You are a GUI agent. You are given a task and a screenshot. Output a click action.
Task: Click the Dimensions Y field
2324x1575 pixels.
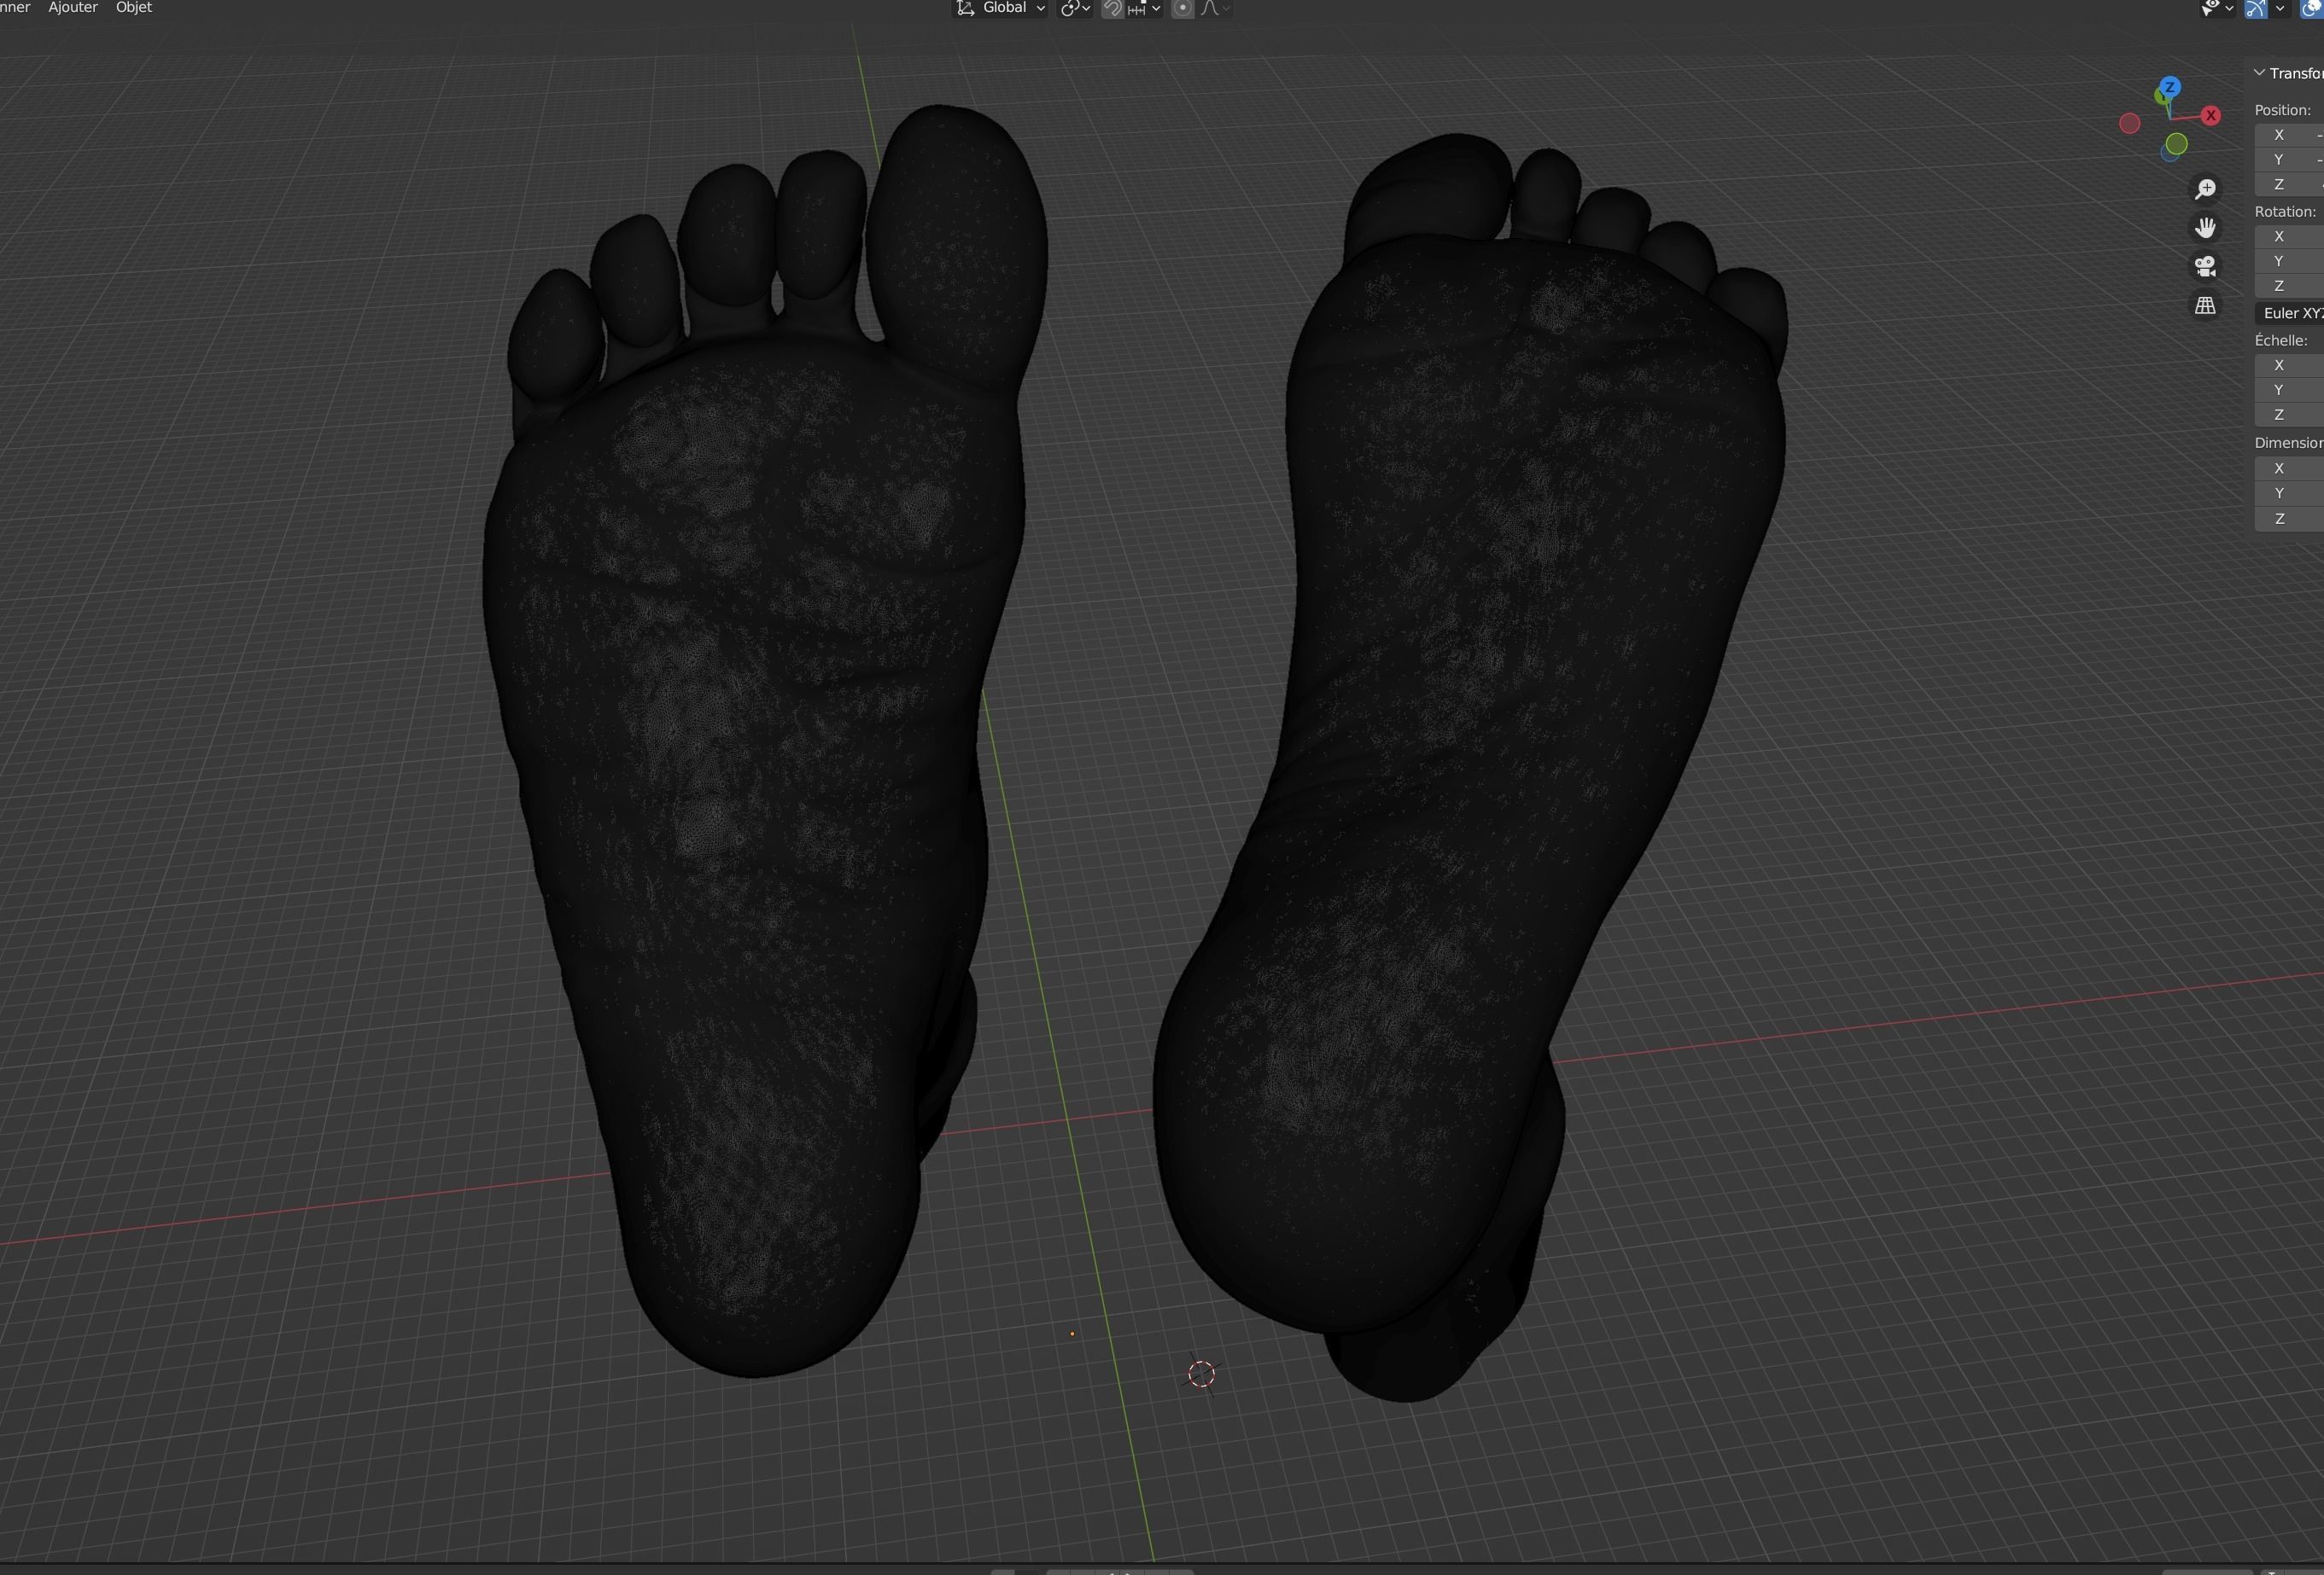[2289, 494]
